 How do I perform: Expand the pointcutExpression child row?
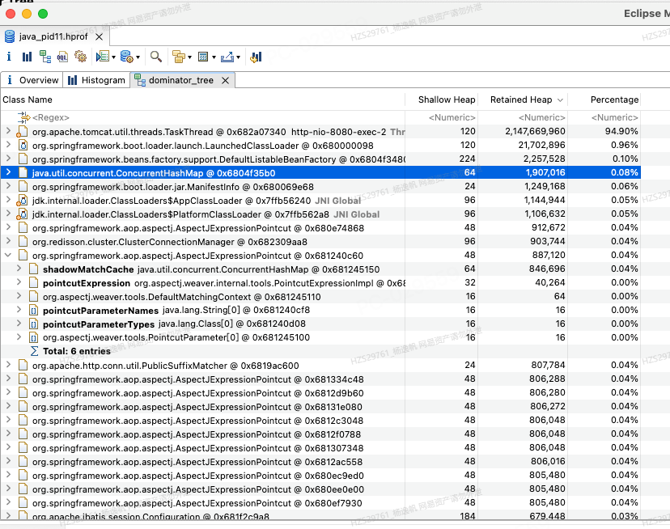click(x=19, y=282)
